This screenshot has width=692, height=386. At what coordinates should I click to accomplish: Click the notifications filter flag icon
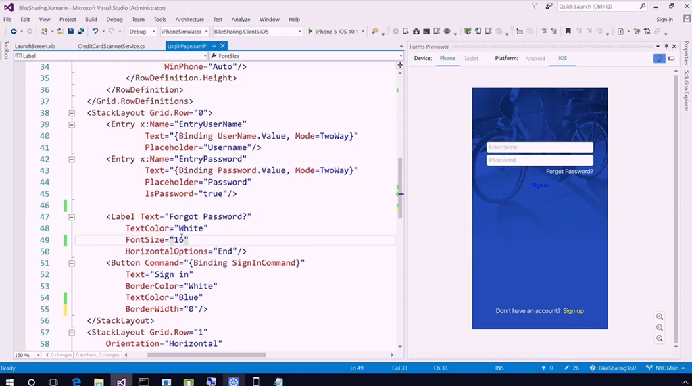(534, 7)
